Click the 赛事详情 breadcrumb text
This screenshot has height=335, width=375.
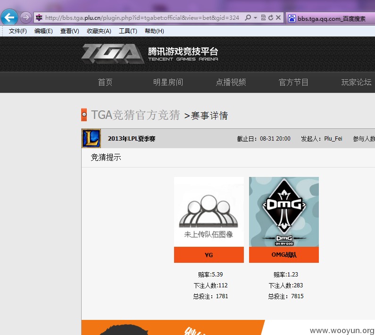209,116
